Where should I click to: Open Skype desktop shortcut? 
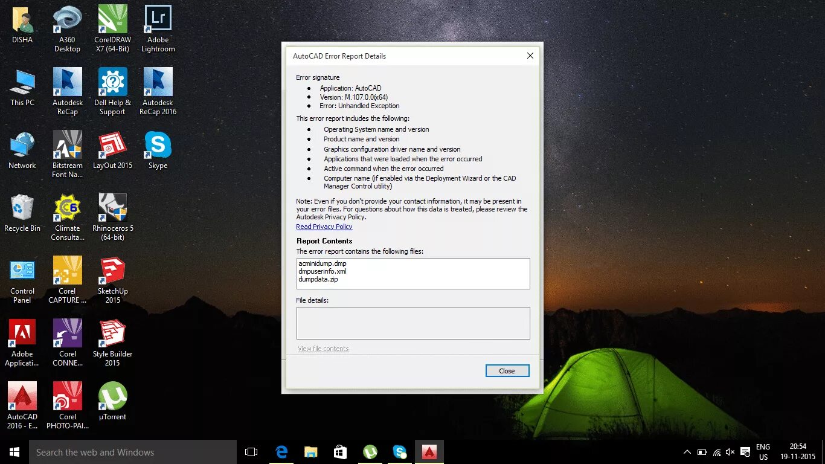tap(158, 151)
